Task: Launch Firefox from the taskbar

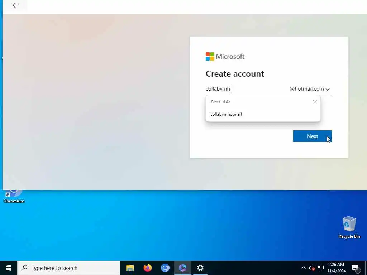Action: pos(147,268)
